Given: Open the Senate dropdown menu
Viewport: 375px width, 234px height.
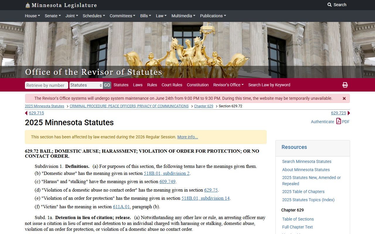Looking at the screenshot, I should [53, 16].
